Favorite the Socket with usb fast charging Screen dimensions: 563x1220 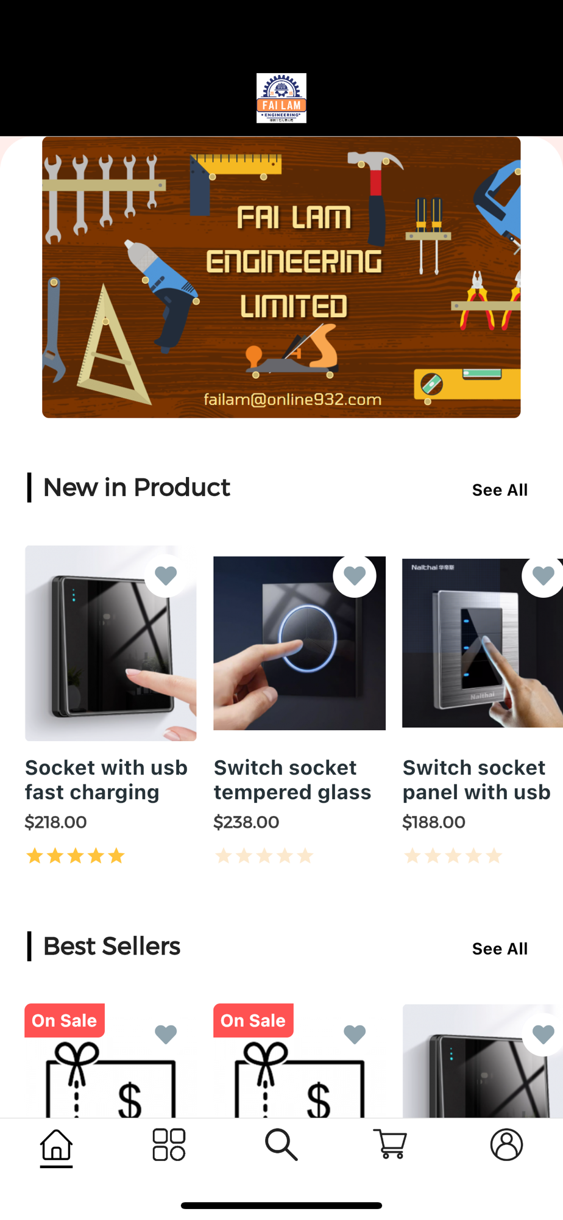(x=166, y=576)
